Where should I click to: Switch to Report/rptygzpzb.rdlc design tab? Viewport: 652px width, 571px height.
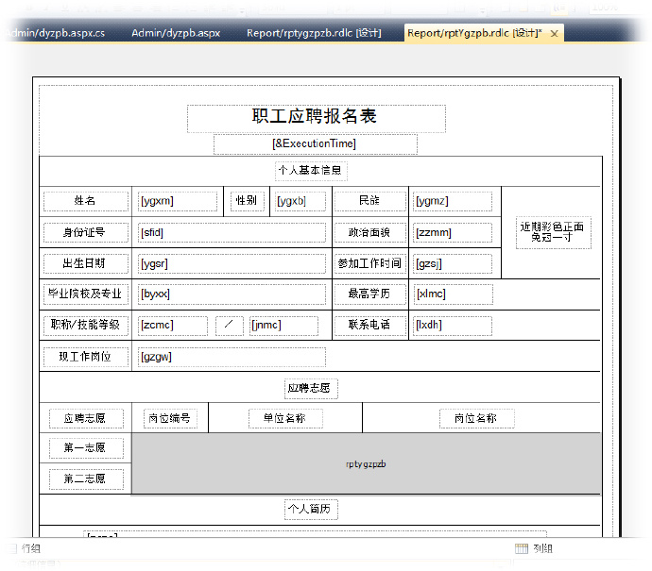click(314, 33)
